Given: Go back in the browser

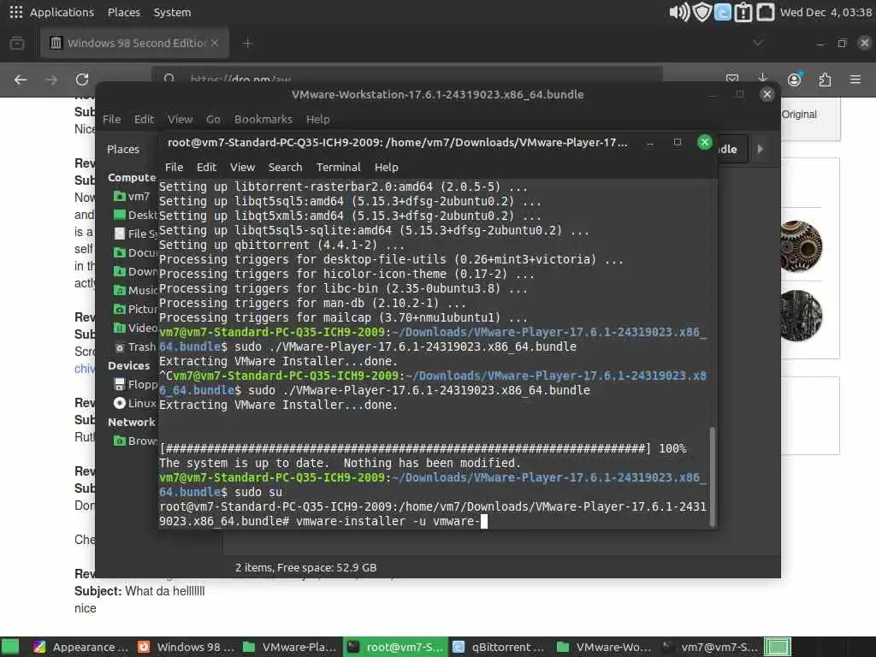Looking at the screenshot, I should [x=21, y=80].
